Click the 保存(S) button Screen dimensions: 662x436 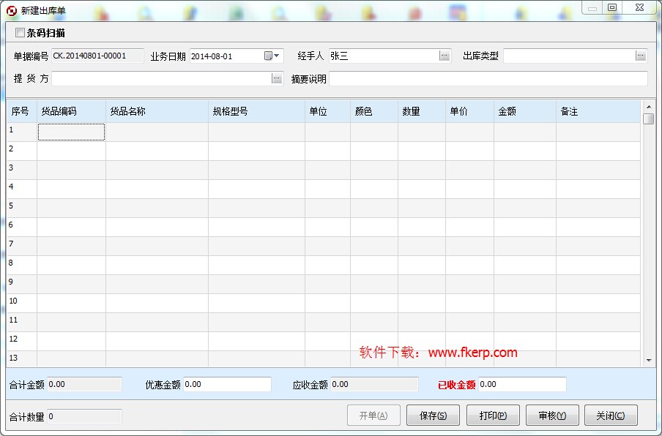click(x=434, y=416)
